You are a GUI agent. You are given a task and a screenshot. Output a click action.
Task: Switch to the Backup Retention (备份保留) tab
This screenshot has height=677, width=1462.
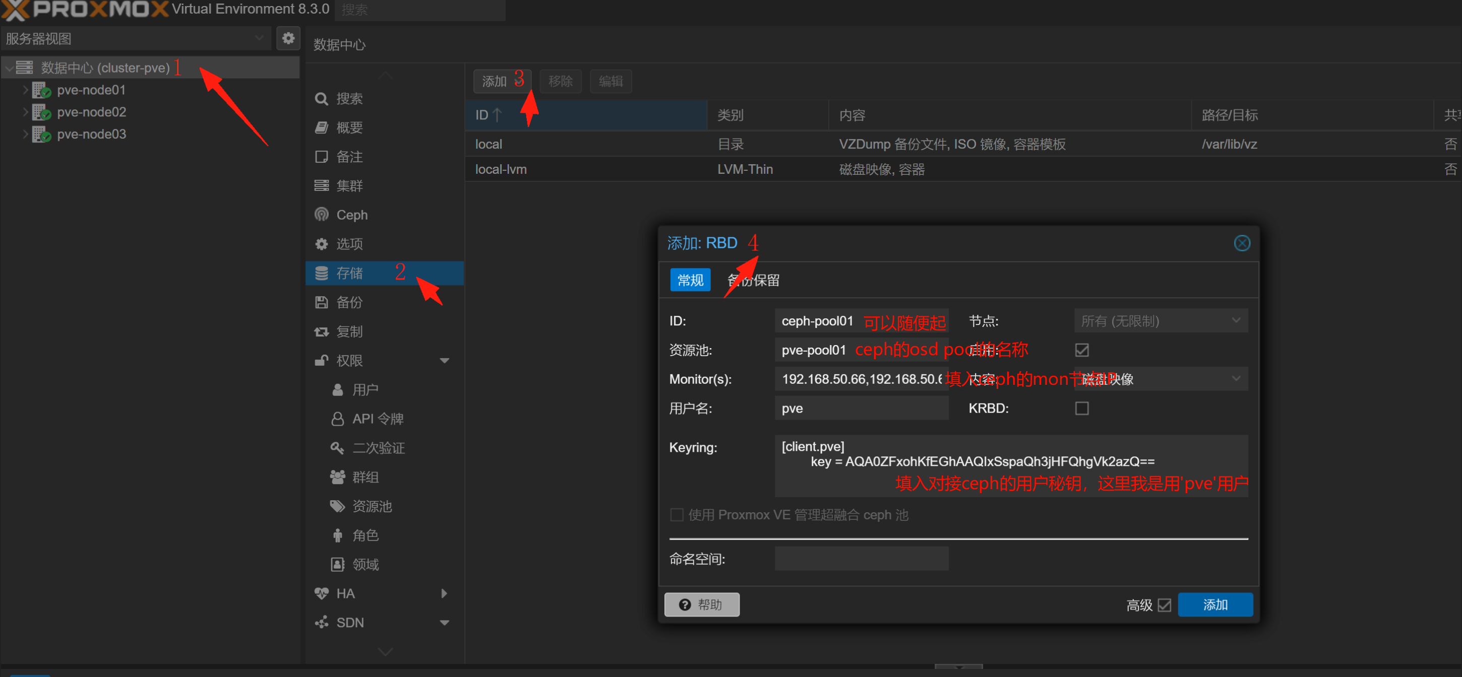(x=754, y=280)
